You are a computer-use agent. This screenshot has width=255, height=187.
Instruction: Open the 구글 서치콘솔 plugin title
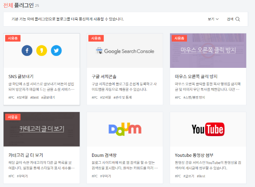pos(104,76)
